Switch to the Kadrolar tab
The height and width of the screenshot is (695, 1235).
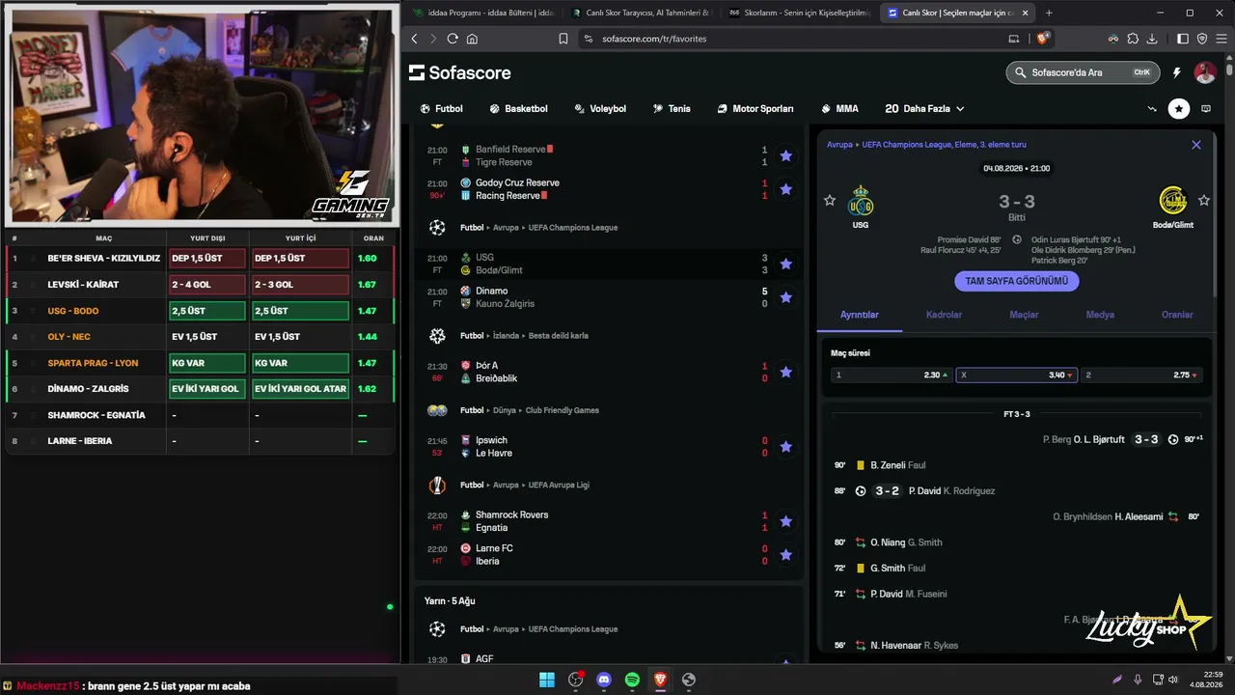(x=944, y=315)
